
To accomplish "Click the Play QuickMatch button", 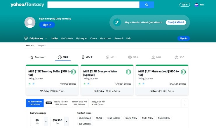I will coord(176,22).
